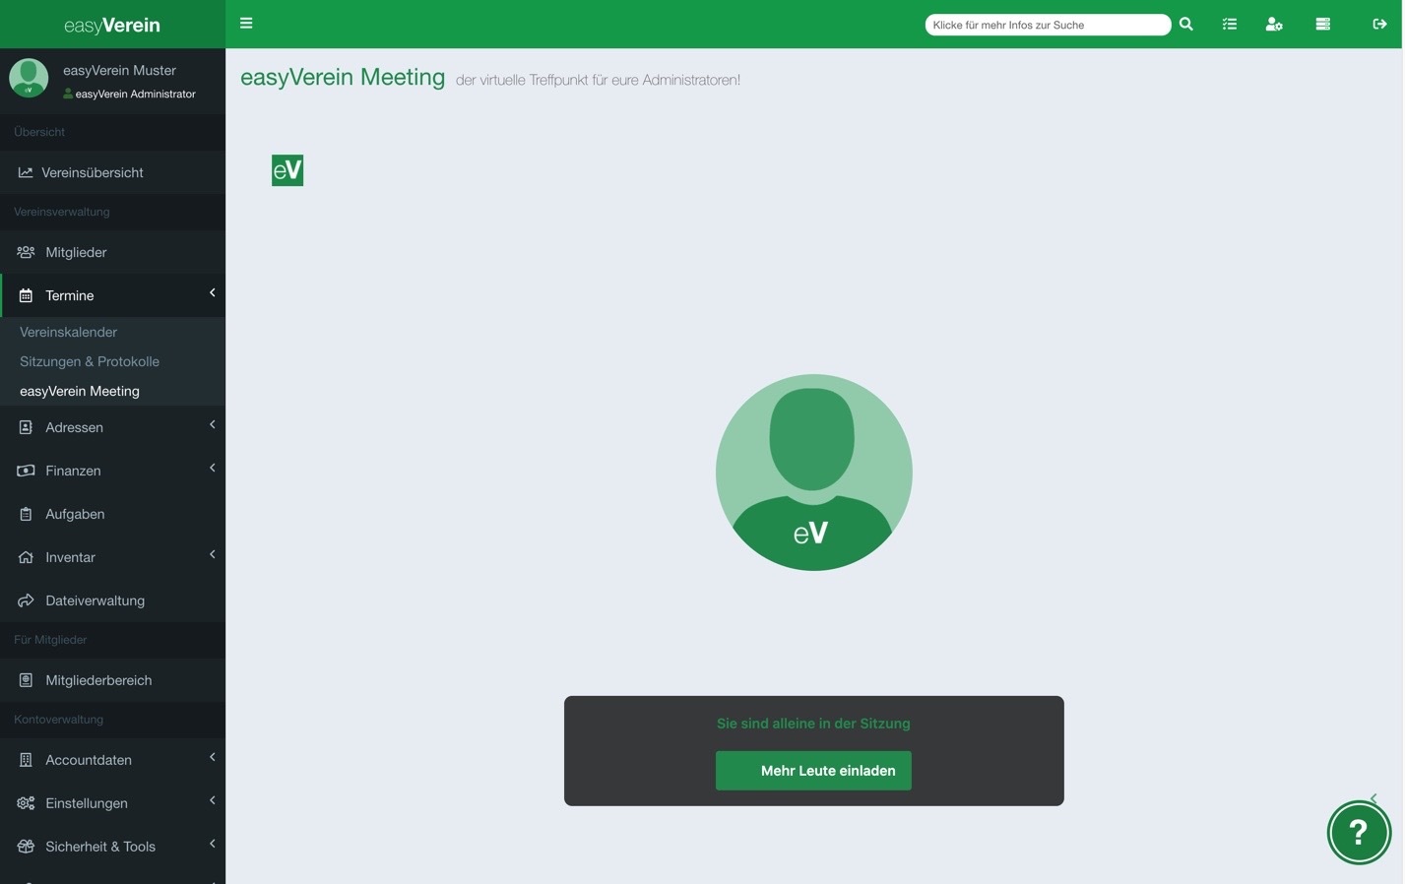The width and height of the screenshot is (1405, 884).
Task: Go to Mitglieder in sidebar
Action: 76,253
